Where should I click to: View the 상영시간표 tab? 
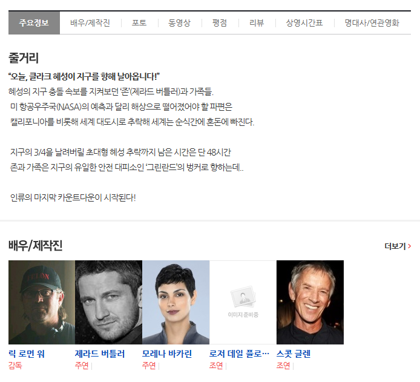tap(304, 23)
